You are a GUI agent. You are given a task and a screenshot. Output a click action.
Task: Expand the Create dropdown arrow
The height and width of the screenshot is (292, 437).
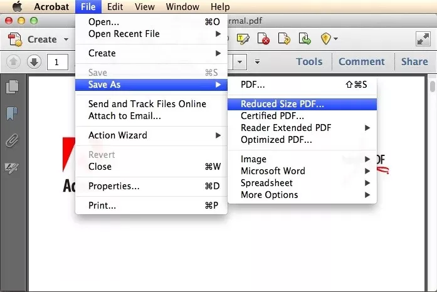click(66, 39)
